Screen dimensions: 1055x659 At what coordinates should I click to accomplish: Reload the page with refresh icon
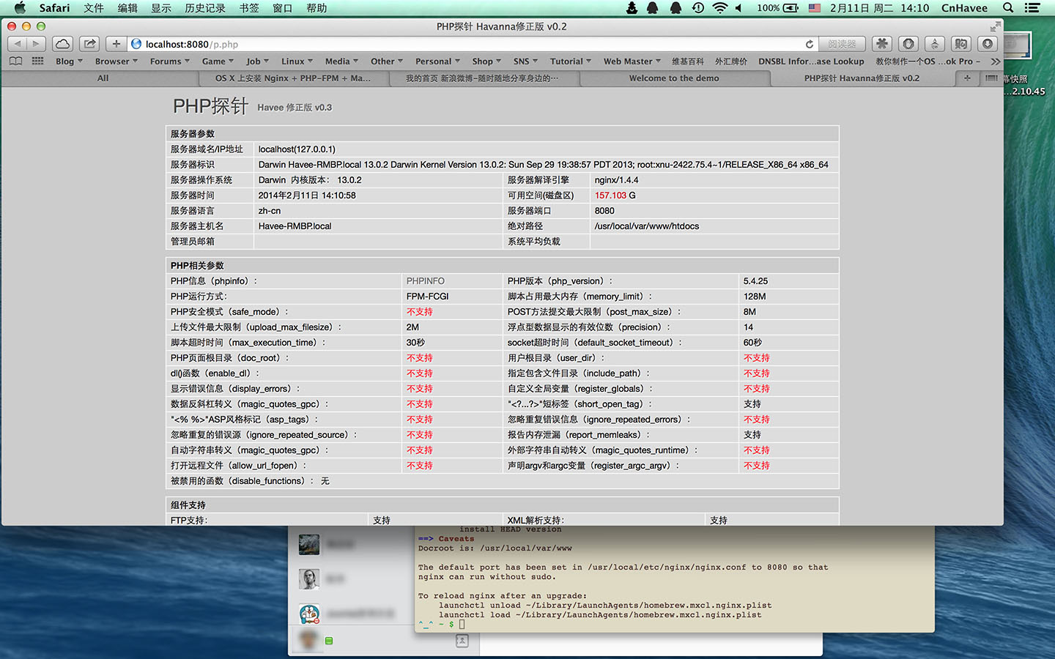[809, 44]
